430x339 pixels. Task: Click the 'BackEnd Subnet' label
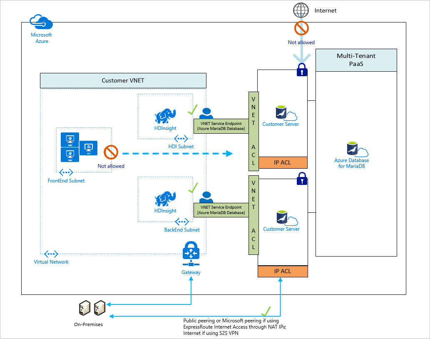pyautogui.click(x=182, y=230)
